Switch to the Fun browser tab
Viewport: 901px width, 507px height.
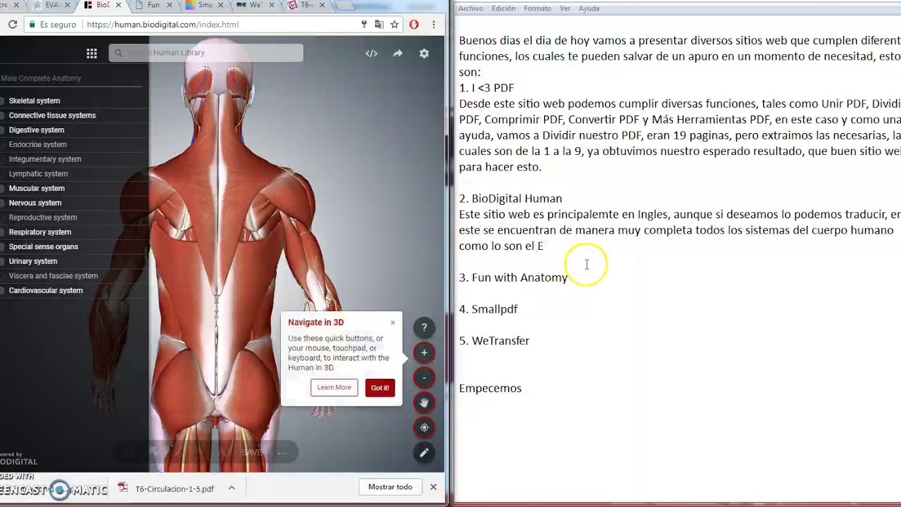[x=153, y=5]
